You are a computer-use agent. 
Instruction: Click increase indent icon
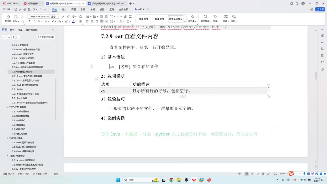107,17
